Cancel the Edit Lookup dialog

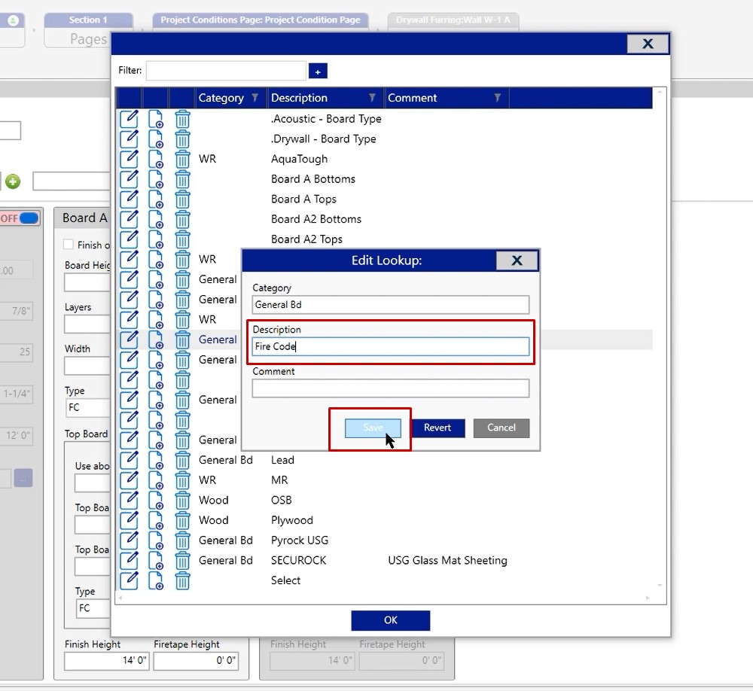pyautogui.click(x=501, y=428)
